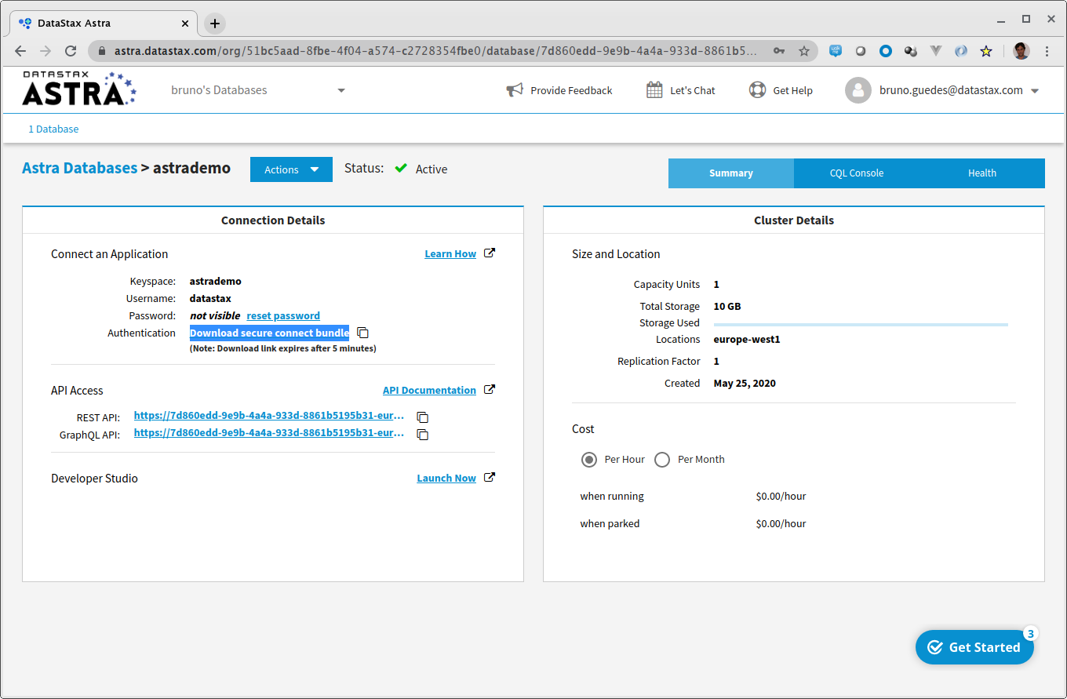Click the Let's Chat calendar icon
The image size is (1067, 699).
pyautogui.click(x=654, y=90)
